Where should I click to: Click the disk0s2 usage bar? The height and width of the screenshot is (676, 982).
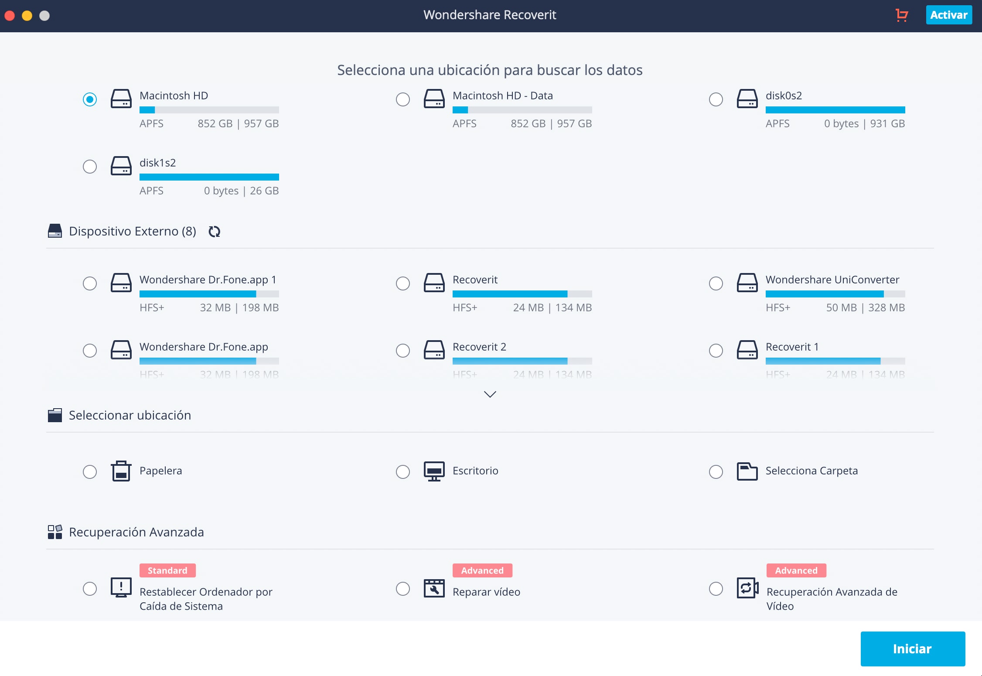pyautogui.click(x=835, y=110)
